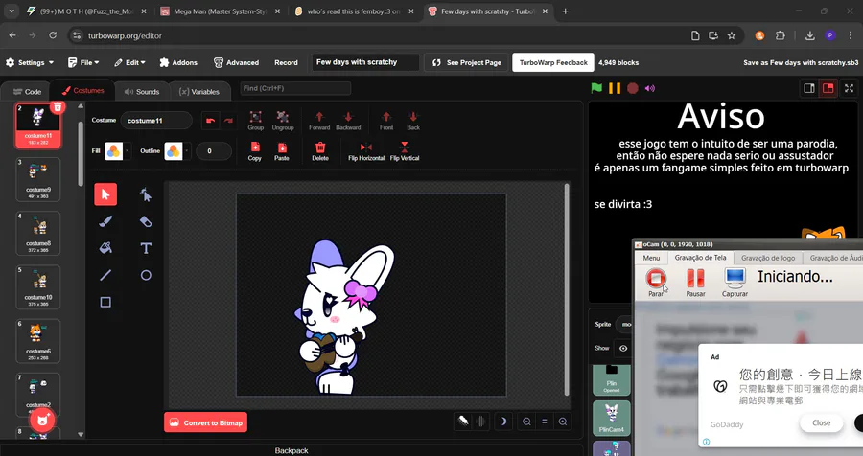Click the Outline color swatch

click(173, 151)
